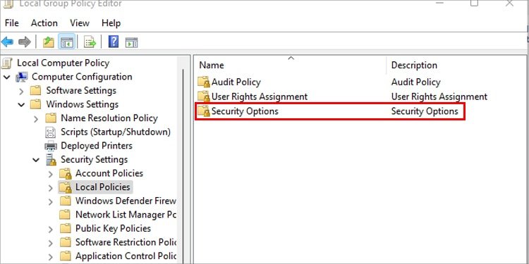Expand the Software Settings node
The height and width of the screenshot is (264, 529).
click(21, 91)
